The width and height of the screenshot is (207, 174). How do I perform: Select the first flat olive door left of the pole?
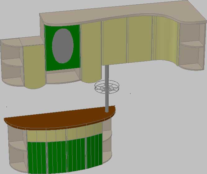pos(115,41)
